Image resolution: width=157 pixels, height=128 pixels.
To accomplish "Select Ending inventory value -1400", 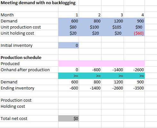I will click(x=90, y=88).
